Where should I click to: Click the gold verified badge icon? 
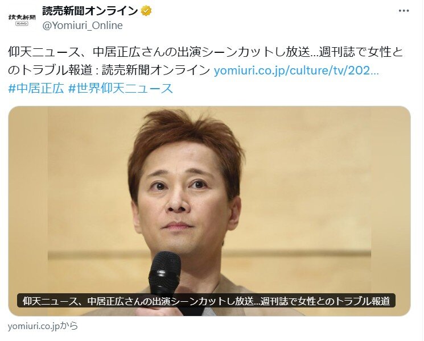146,11
